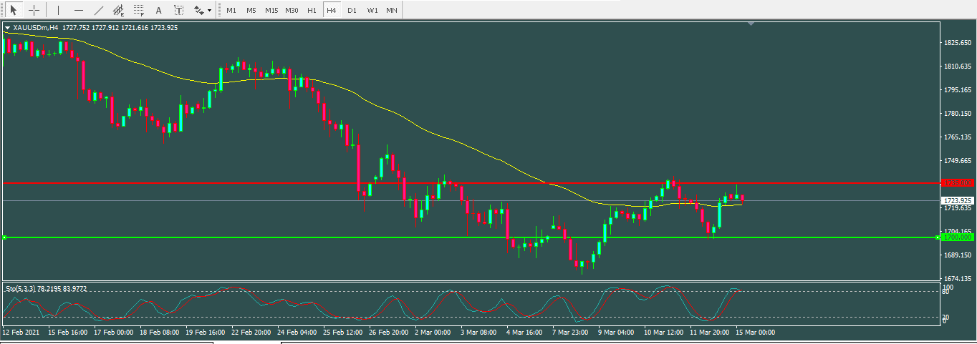
Task: Select the equidistant channel tool
Action: 118,10
